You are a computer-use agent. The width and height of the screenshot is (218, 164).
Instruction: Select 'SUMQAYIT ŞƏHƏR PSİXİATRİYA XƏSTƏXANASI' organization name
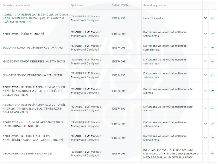click(32, 48)
